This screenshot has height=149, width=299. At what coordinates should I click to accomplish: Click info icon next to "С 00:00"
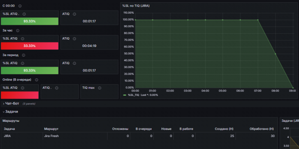point(20,6)
